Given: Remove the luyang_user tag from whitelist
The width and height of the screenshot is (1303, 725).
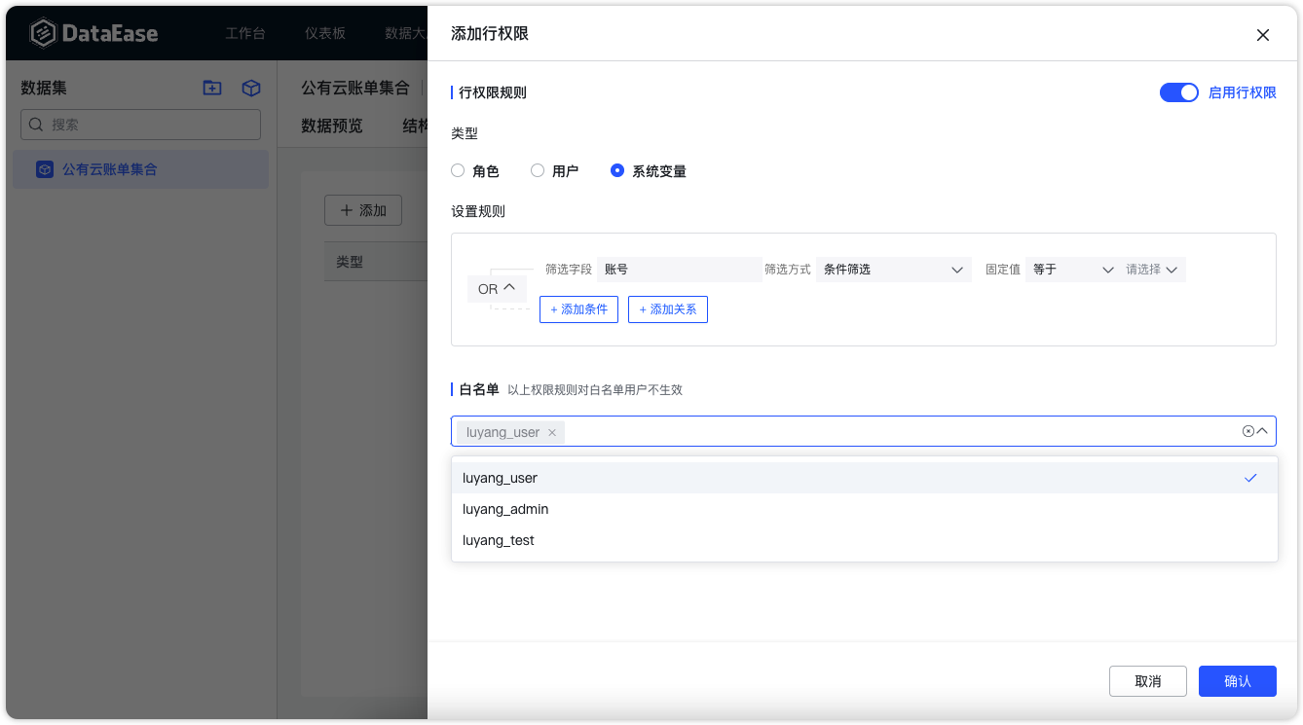Looking at the screenshot, I should (552, 432).
